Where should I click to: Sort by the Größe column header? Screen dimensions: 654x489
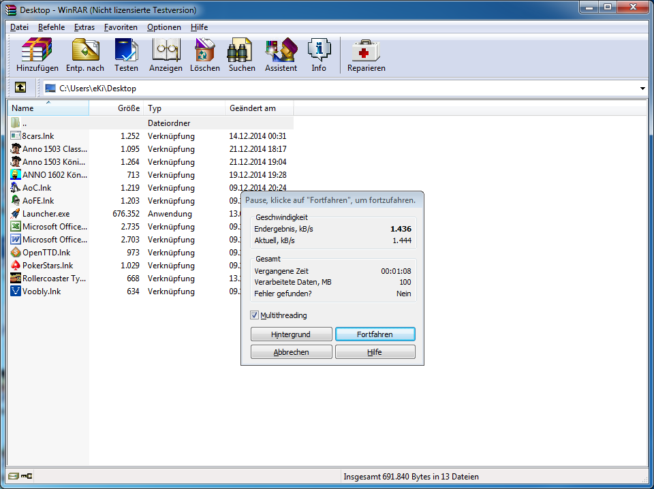(x=116, y=108)
